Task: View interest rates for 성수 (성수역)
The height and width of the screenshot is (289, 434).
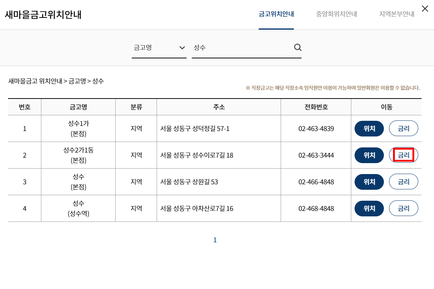Action: pyautogui.click(x=404, y=208)
